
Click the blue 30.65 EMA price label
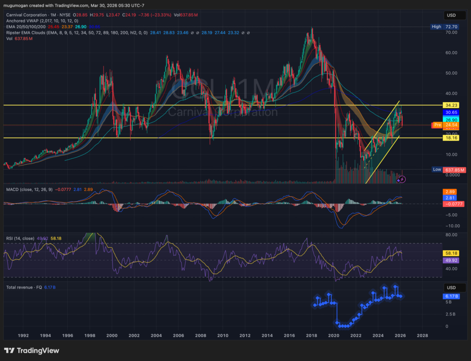pyautogui.click(x=452, y=112)
